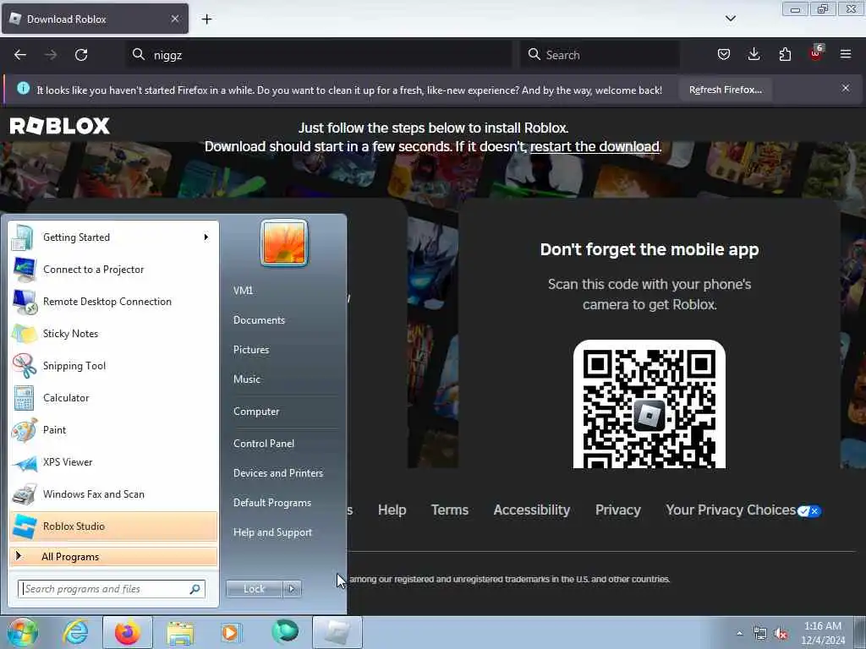Open Default Programs
The image size is (866, 649).
point(272,503)
